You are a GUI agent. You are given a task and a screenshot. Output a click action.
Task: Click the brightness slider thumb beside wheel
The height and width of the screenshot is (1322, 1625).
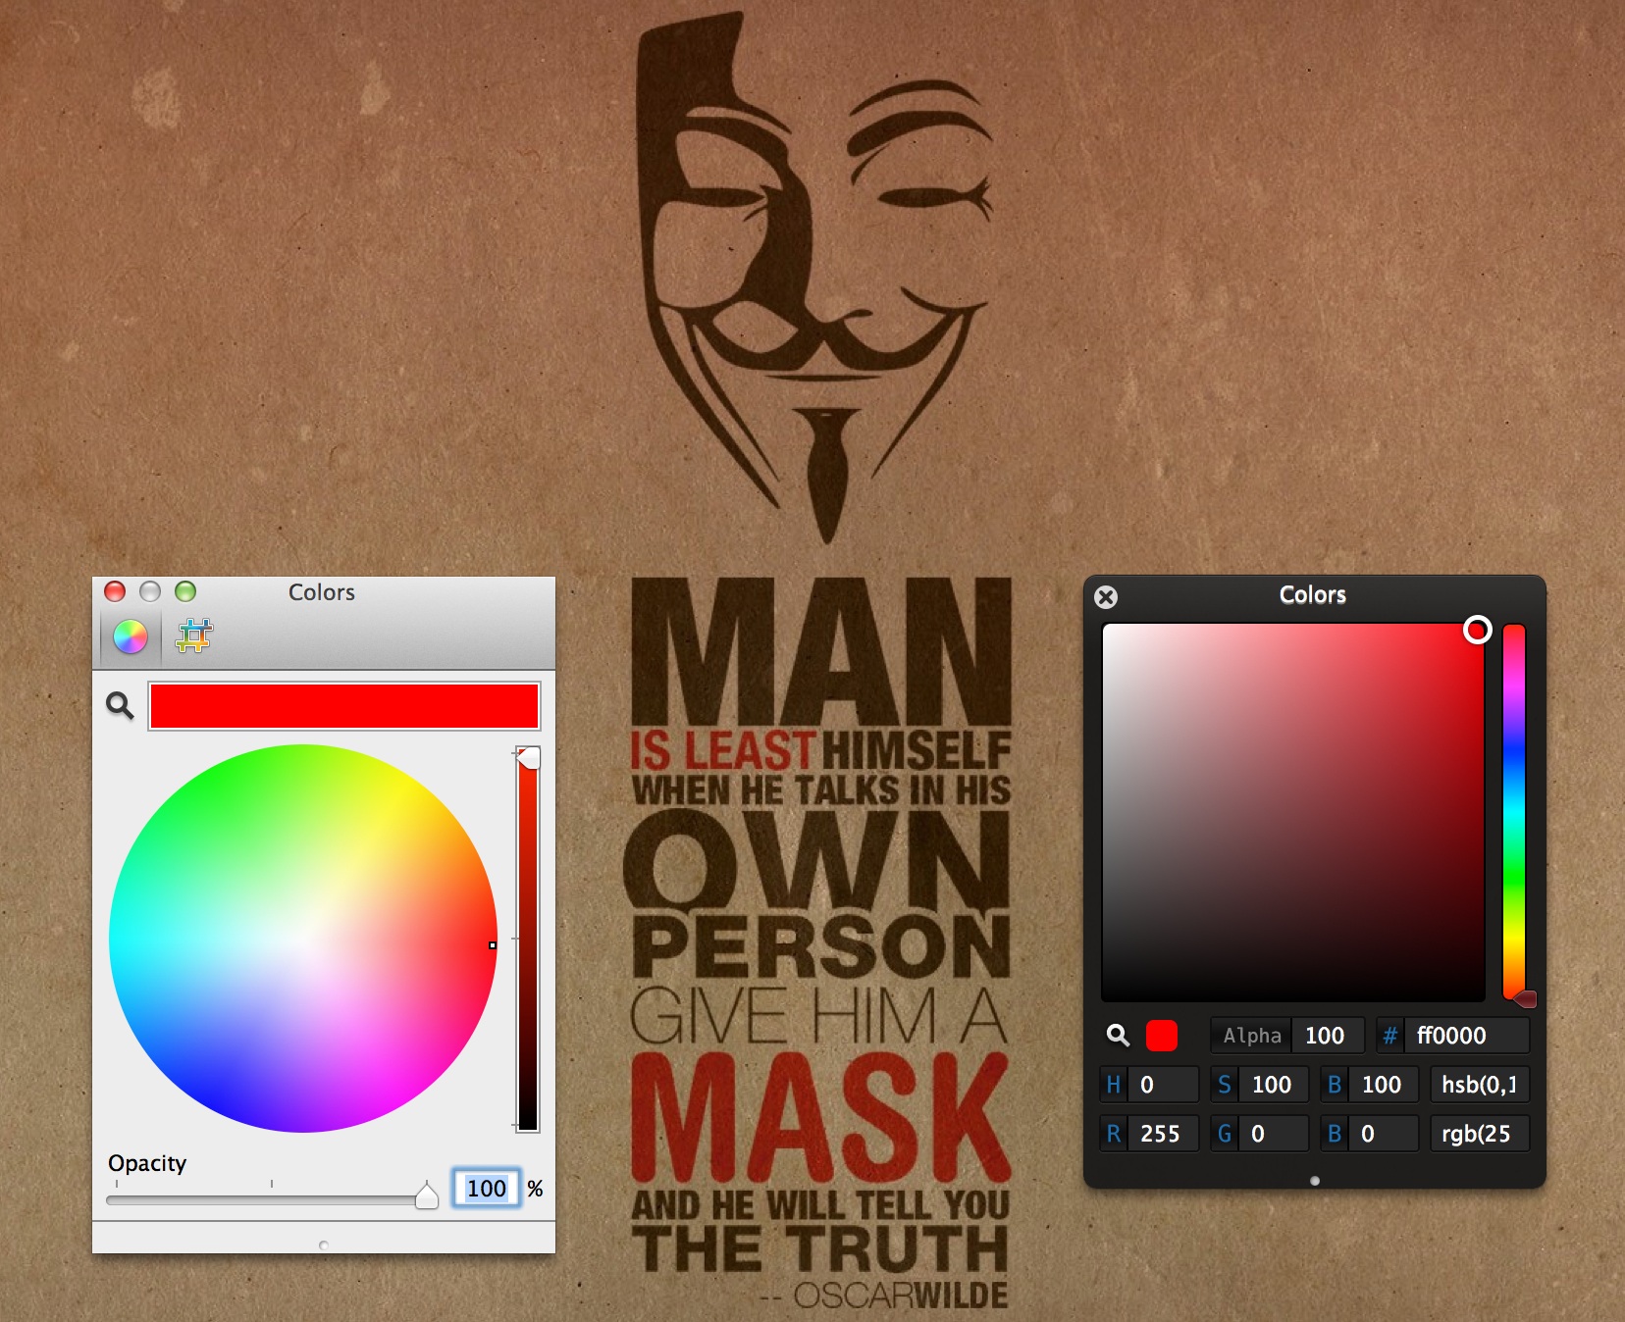[528, 757]
